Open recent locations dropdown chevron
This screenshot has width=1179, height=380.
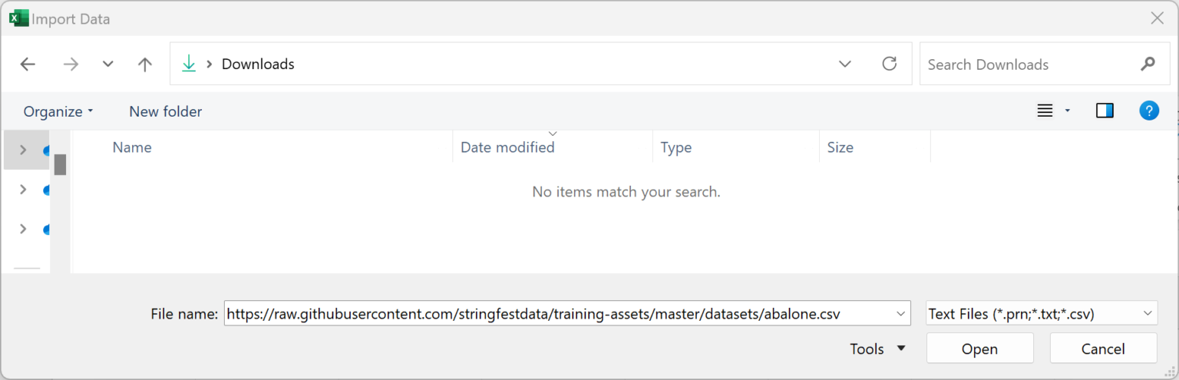(107, 64)
